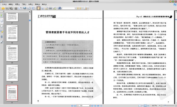177x107 pixels.
Task: Open the fifth menu bar item
Action: [30, 4]
